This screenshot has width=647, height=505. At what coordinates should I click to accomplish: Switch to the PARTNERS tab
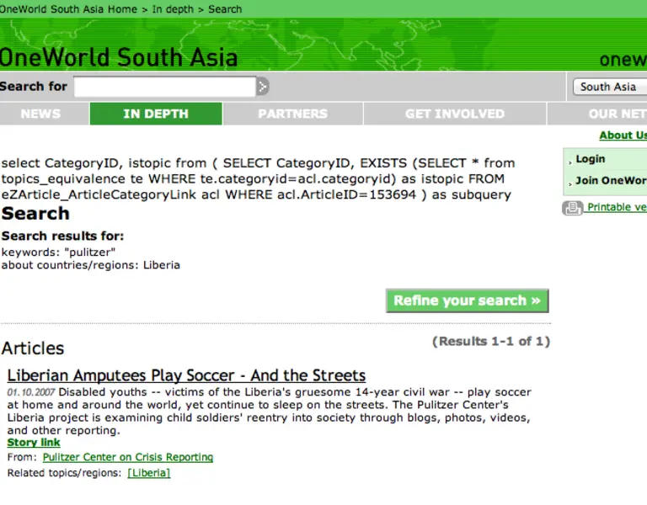(293, 114)
